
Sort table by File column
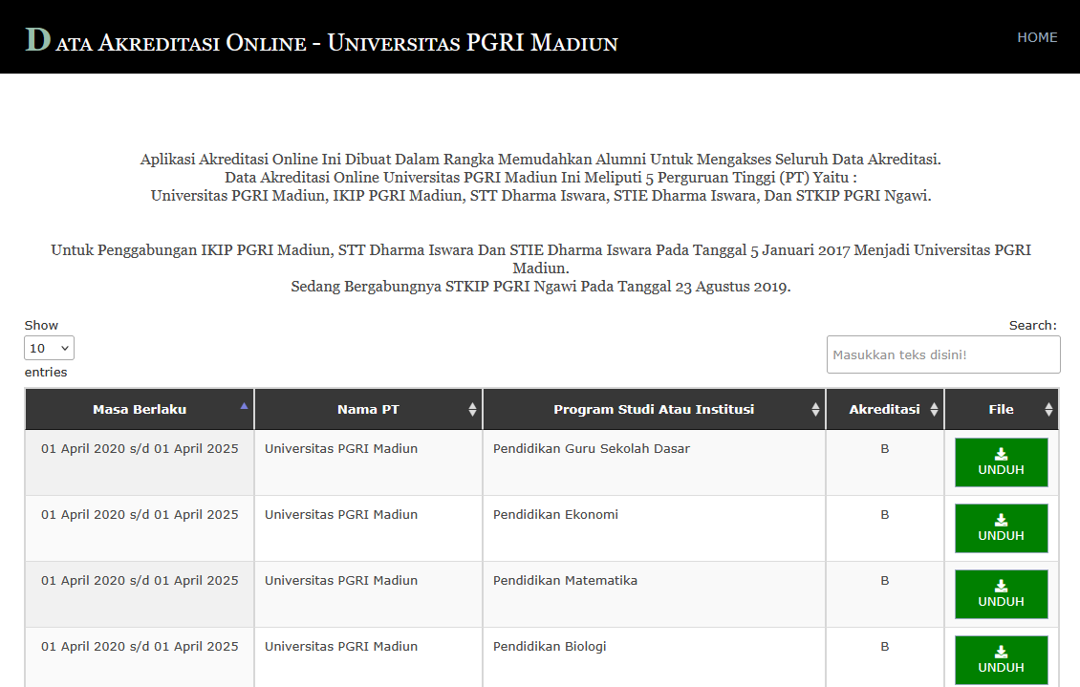(1002, 410)
